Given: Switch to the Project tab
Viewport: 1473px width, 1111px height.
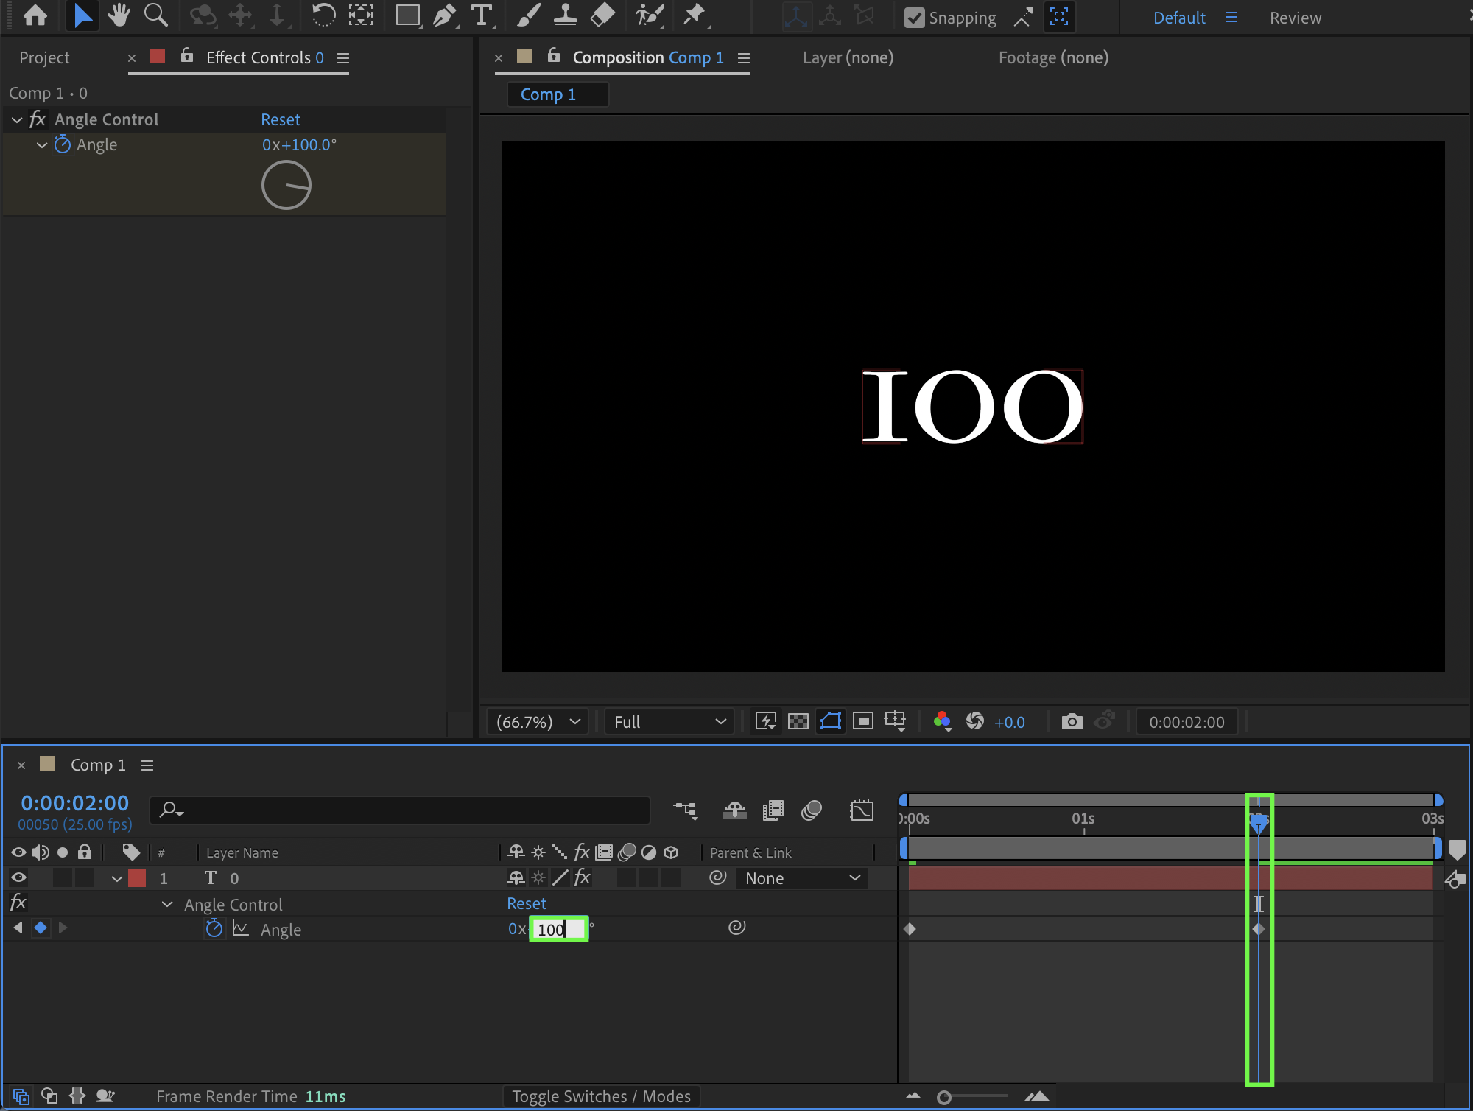Looking at the screenshot, I should click(x=44, y=57).
